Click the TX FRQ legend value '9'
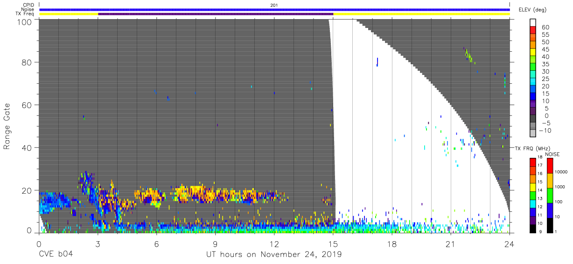Viewport: 573px width, 264px height. (540, 232)
